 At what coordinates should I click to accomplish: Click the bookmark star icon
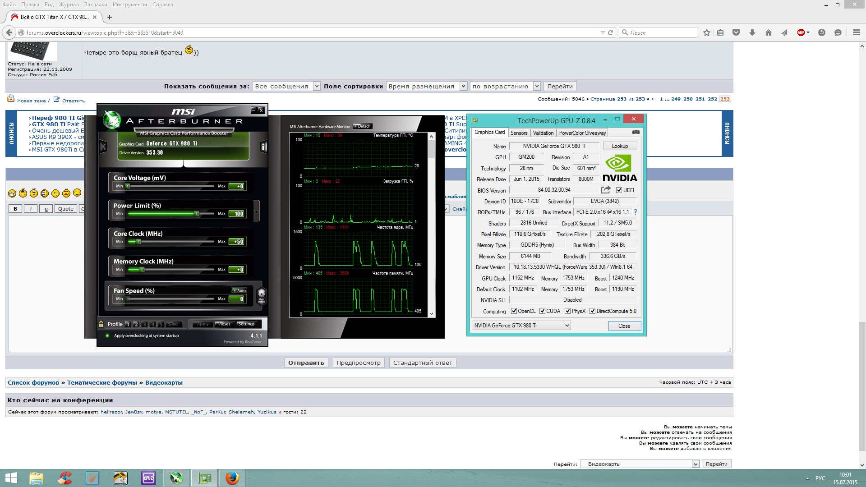click(x=707, y=32)
